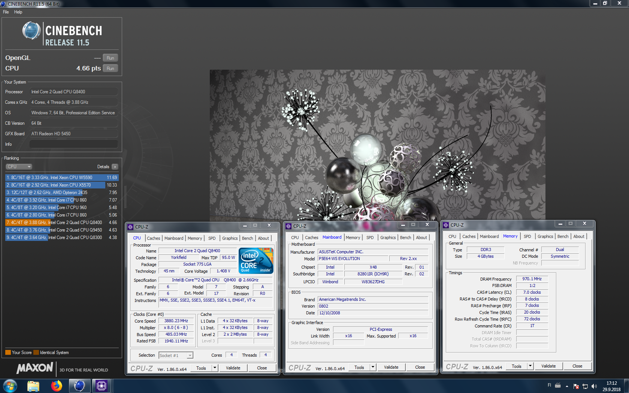Click the keyboard icon in the language bar
Screen dimensions: 629x393
point(558,385)
